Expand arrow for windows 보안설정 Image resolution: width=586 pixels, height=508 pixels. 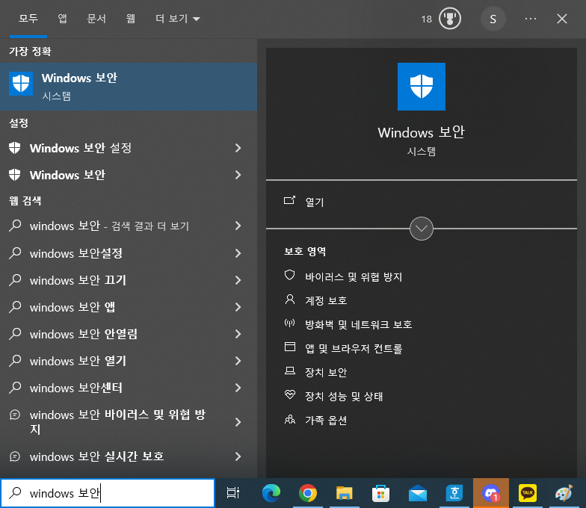238,254
